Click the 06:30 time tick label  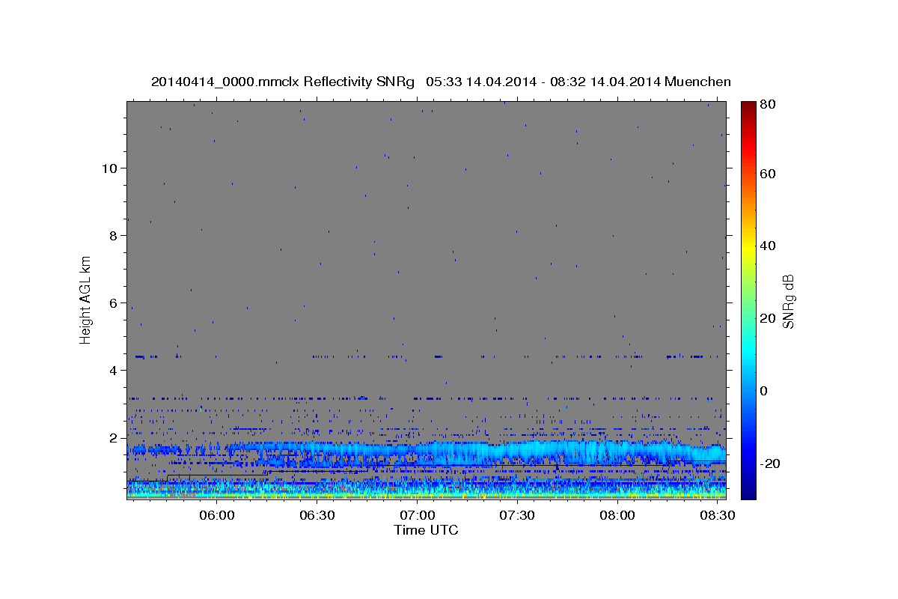[x=317, y=516]
